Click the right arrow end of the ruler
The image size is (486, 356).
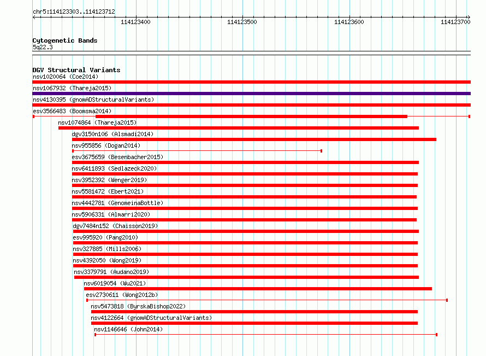coord(469,17)
